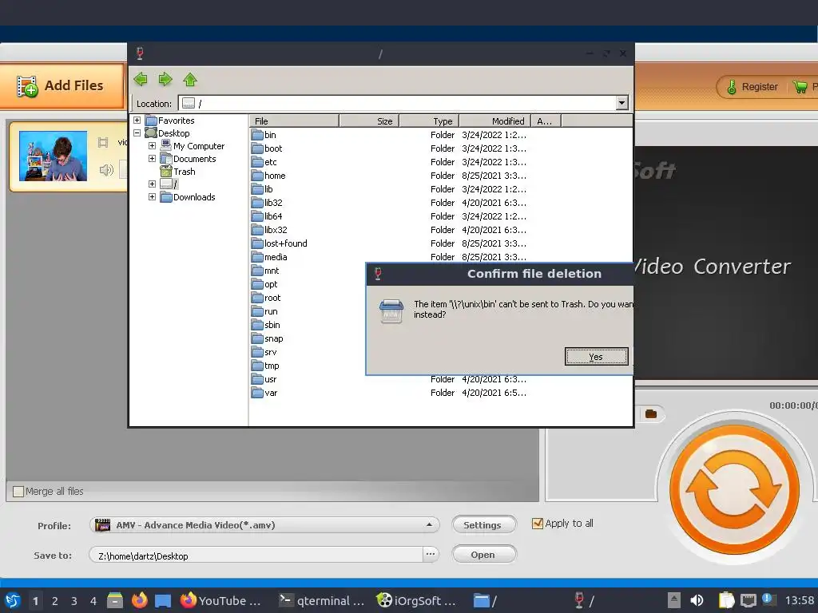The image size is (818, 613).
Task: Select the lib folder icon
Action: (x=257, y=189)
